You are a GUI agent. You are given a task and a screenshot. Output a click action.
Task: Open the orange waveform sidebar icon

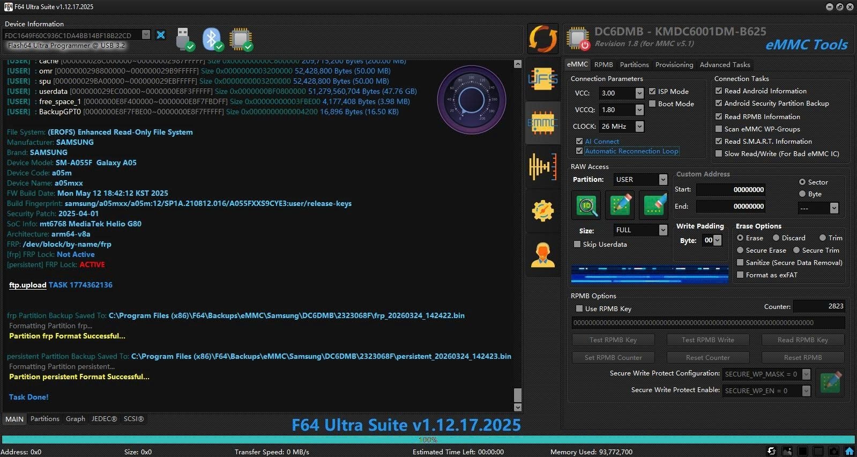coord(543,167)
